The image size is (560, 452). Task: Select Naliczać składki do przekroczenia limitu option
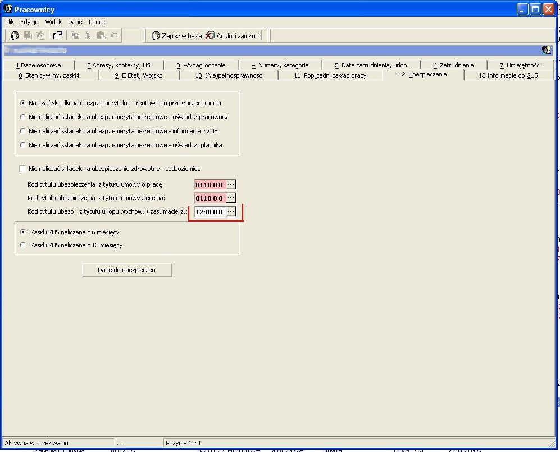121,103
